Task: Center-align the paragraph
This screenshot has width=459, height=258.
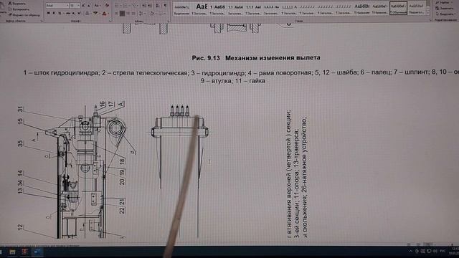Action: 122,14
